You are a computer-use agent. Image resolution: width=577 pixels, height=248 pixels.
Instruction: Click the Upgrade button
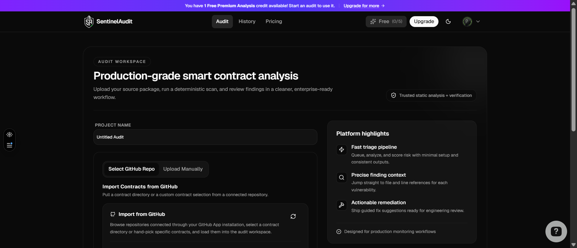click(424, 21)
